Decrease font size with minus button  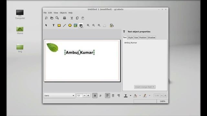(x=84, y=96)
